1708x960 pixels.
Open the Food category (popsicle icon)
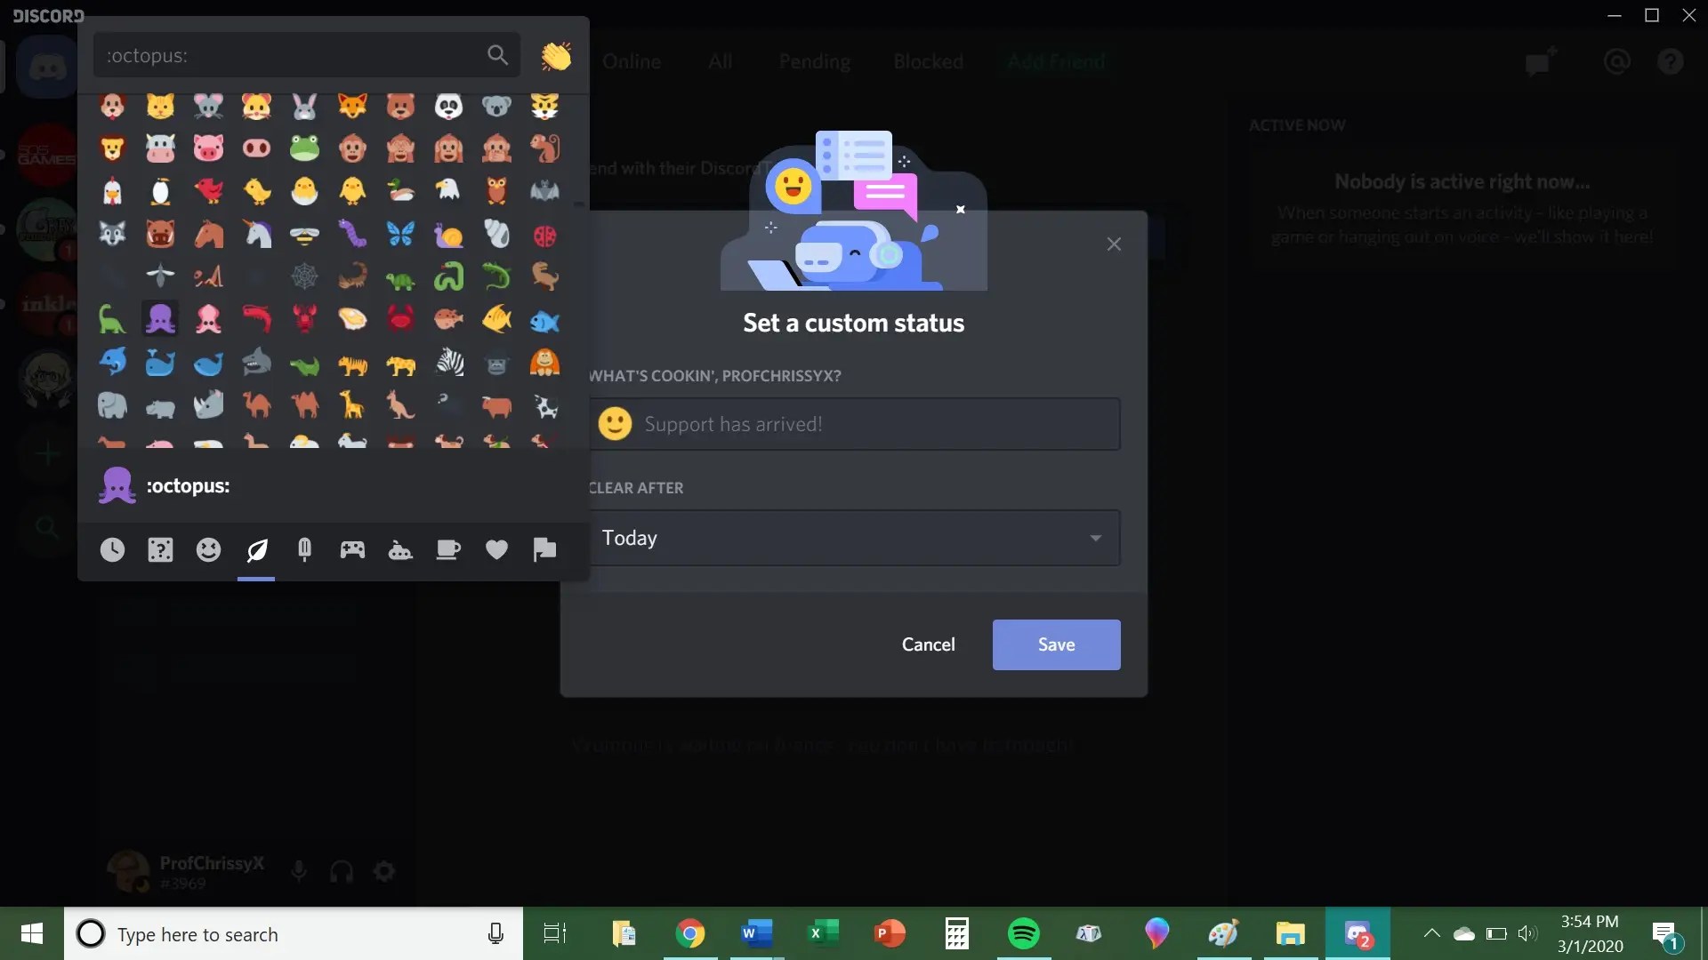coord(304,549)
